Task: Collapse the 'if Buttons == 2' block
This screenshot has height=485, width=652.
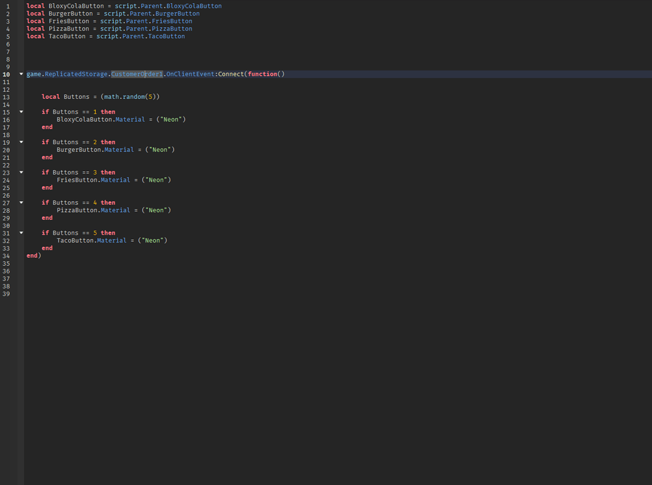Action: tap(21, 142)
